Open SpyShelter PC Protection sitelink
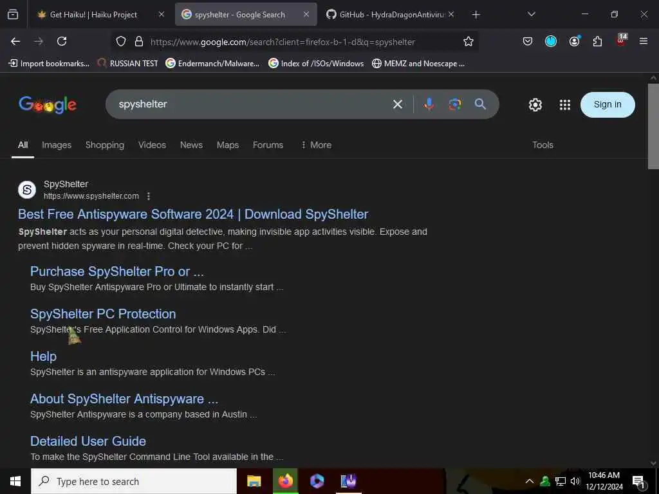This screenshot has height=494, width=659. tap(103, 314)
